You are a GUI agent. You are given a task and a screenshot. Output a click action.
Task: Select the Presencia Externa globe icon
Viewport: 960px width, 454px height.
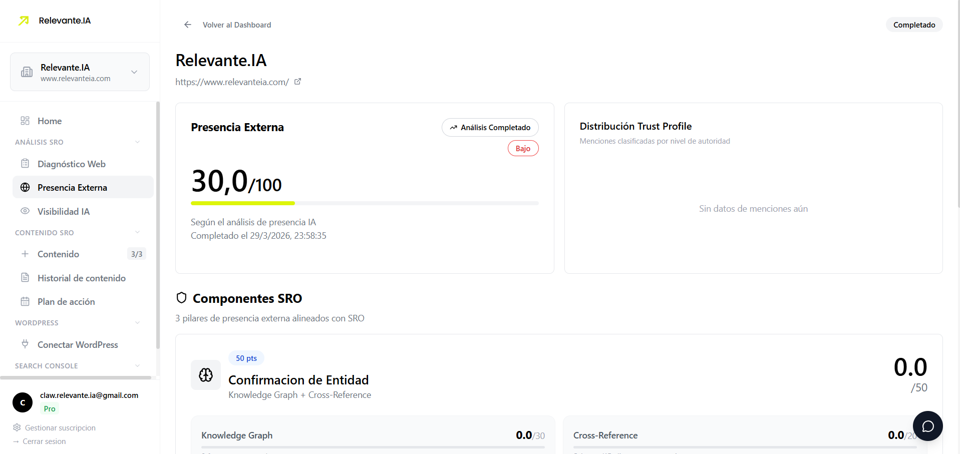[25, 187]
